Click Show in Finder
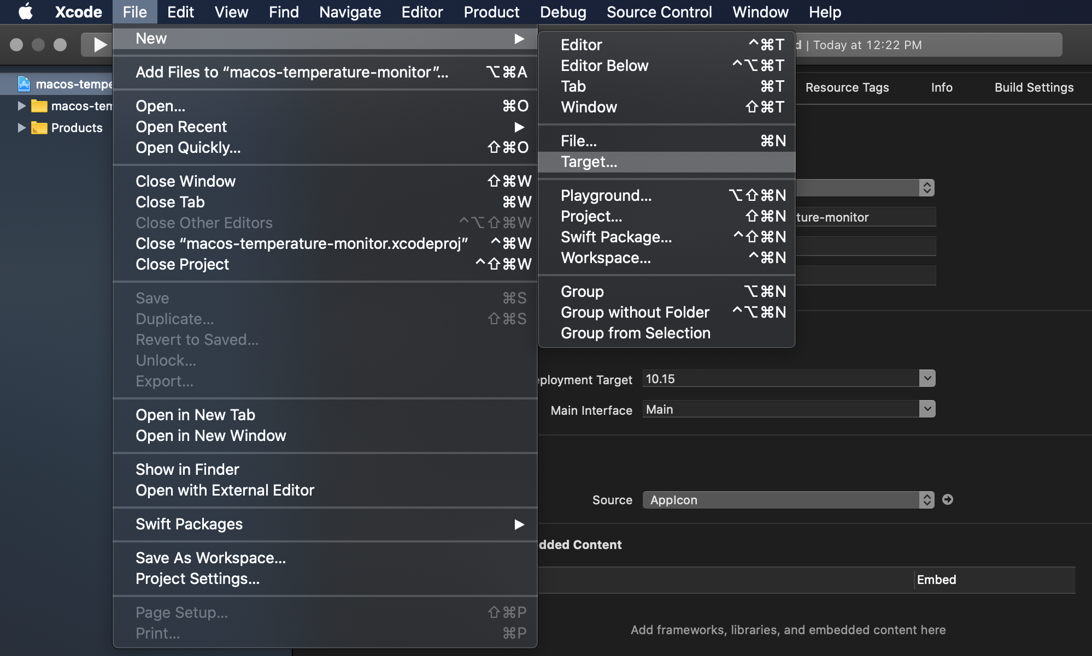Image resolution: width=1092 pixels, height=656 pixels. 325,469
